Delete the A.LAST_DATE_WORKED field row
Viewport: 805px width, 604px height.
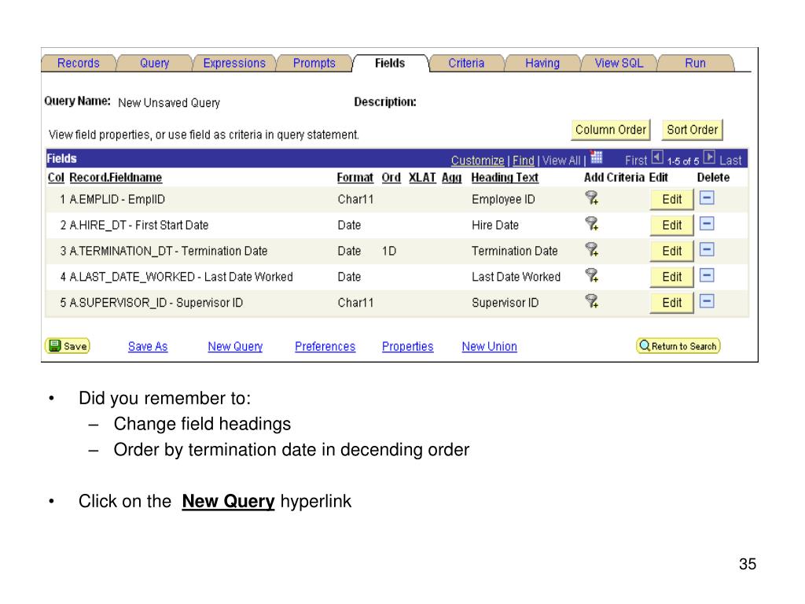click(x=707, y=275)
